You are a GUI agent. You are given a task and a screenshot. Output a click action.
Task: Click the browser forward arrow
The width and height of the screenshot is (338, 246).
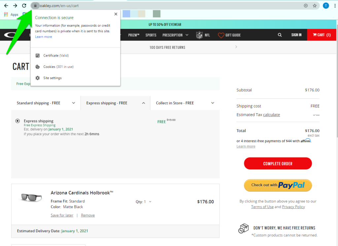[15, 6]
